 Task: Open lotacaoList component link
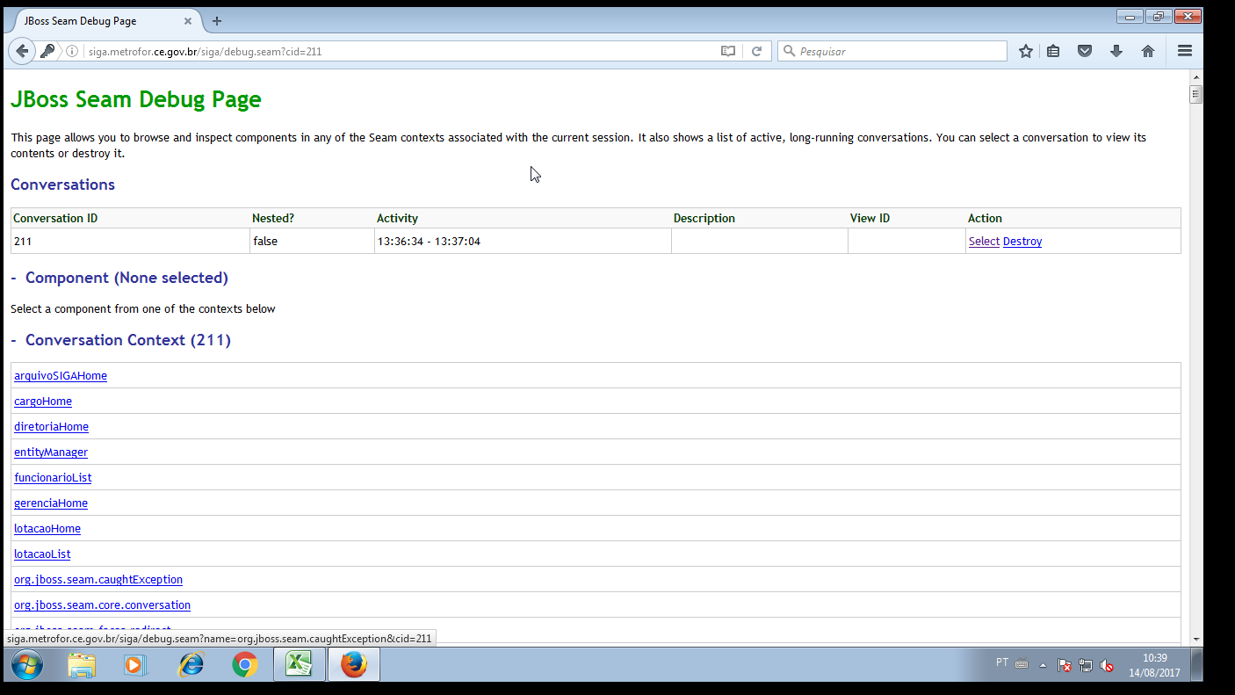tap(42, 554)
